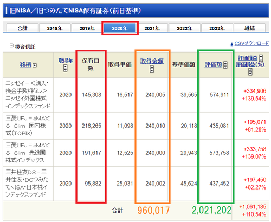The height and width of the screenshot is (222, 271).
Task: Click the sort arrows under 評価損益(%)
Action: (250, 72)
